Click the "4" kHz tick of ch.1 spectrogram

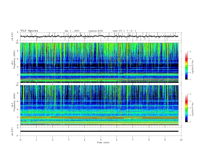coord(18,67)
